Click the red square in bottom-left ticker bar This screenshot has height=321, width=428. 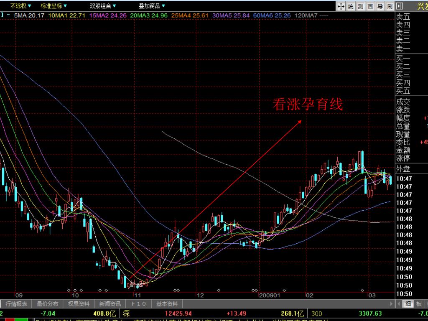click(10, 319)
